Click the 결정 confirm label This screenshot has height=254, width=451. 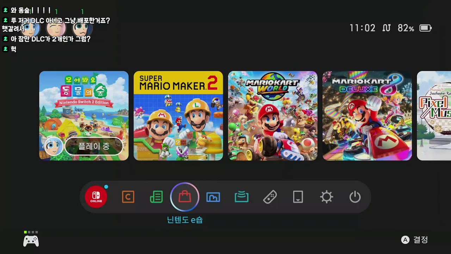click(x=421, y=240)
